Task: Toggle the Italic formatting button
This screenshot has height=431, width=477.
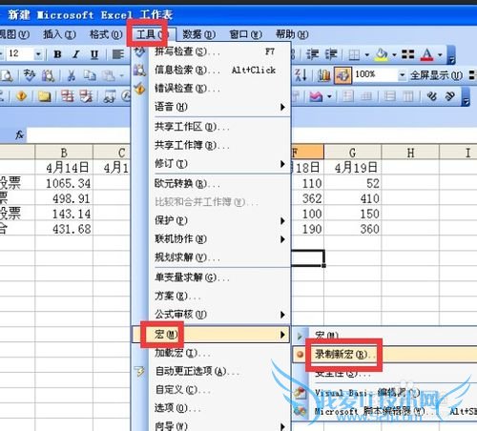Action: coord(75,54)
